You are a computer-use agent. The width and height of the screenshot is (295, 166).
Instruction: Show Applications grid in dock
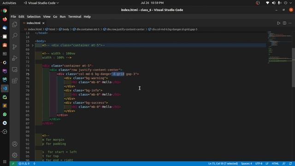[5, 162]
